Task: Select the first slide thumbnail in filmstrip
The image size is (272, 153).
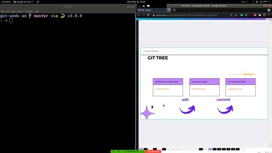Action: tap(141, 149)
